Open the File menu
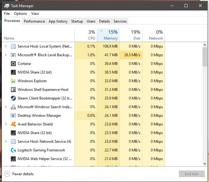 (7, 14)
